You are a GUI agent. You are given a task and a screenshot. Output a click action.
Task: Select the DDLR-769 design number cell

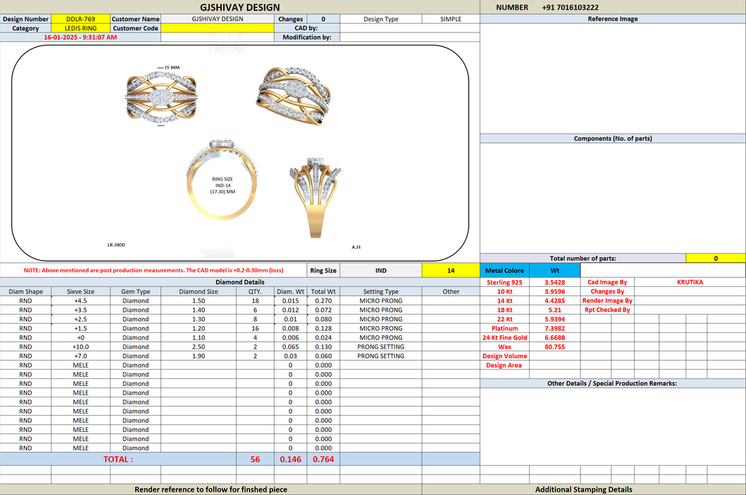pyautogui.click(x=81, y=19)
